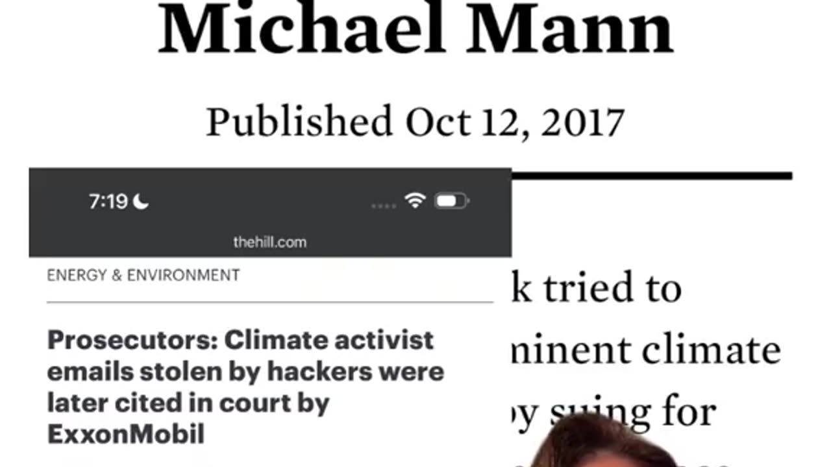Tap the 7:19 clock in status bar

coord(108,202)
